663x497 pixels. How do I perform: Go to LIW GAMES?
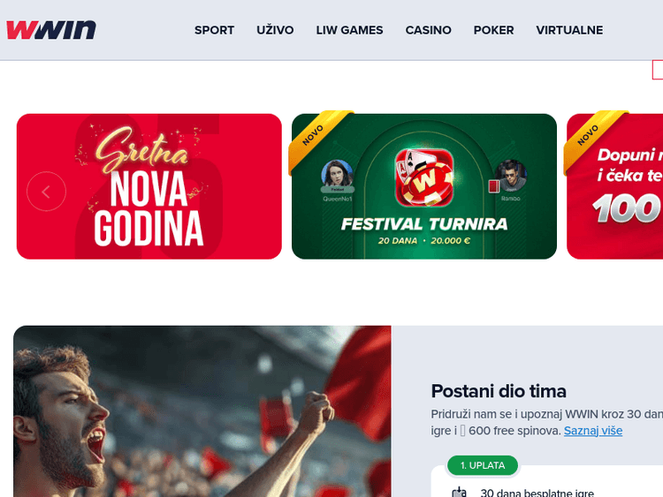[350, 30]
